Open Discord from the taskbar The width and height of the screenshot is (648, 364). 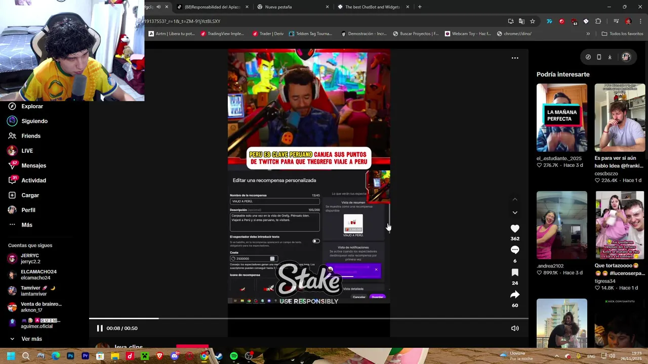[x=175, y=356]
